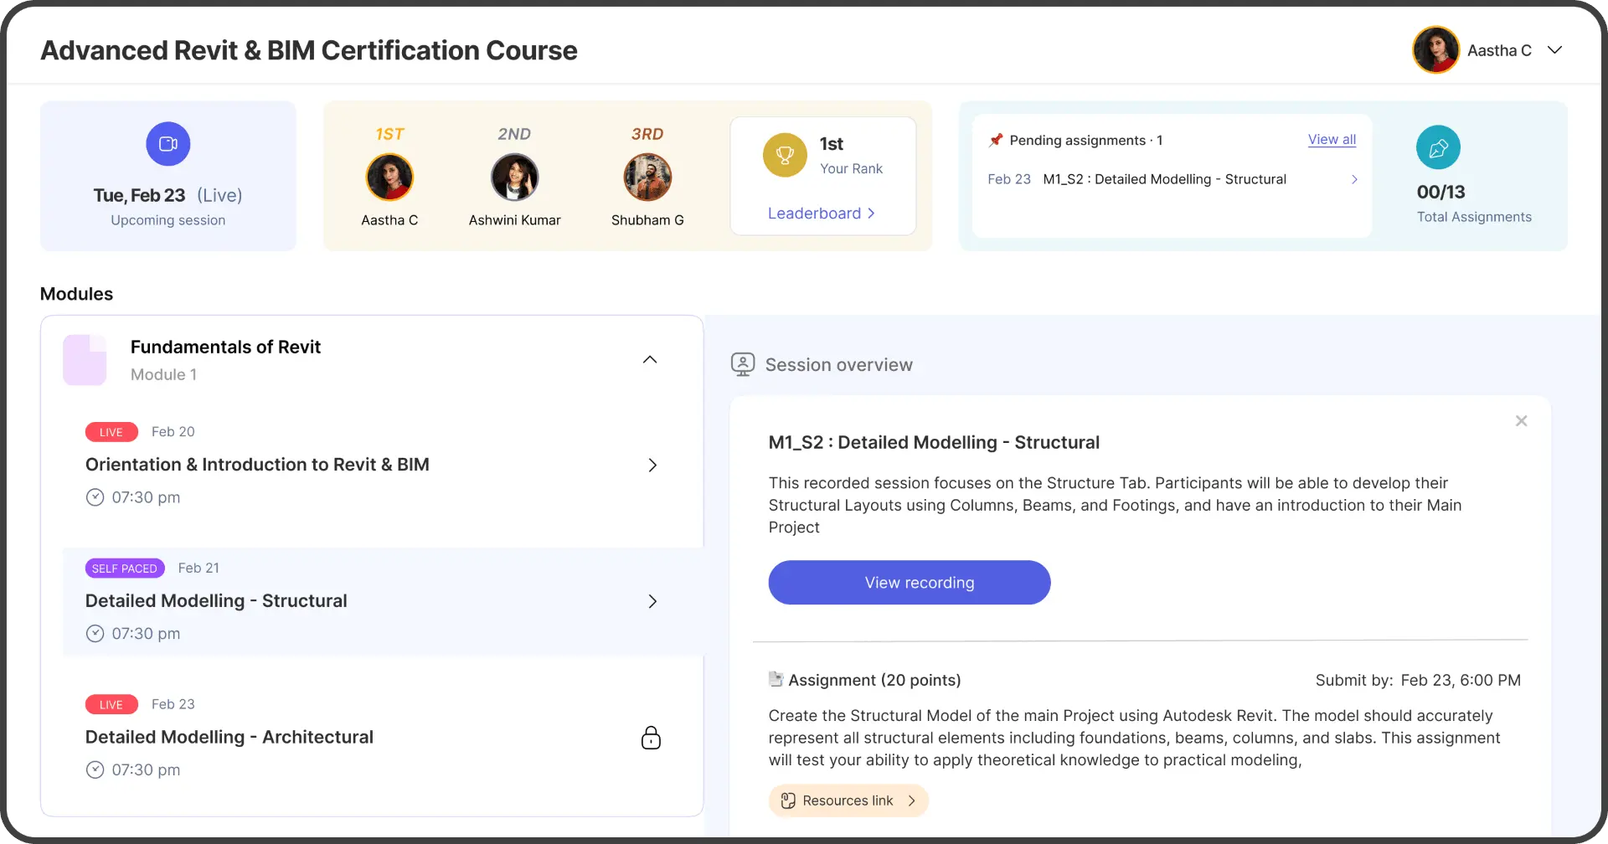Click the Assignment (20 points) heading
The width and height of the screenshot is (1608, 844).
[x=874, y=680]
